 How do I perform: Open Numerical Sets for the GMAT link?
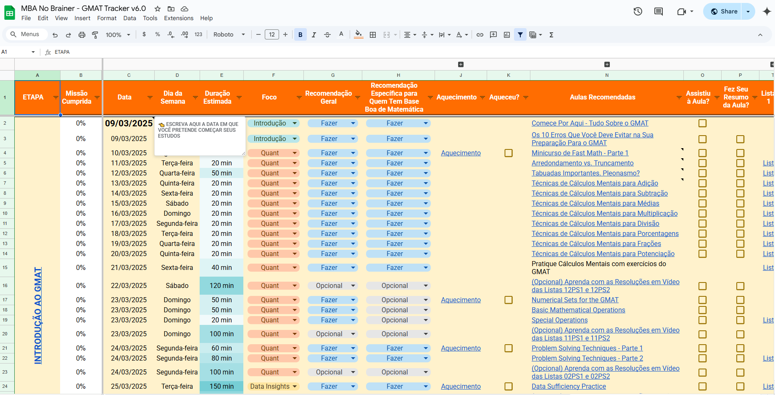[575, 300]
